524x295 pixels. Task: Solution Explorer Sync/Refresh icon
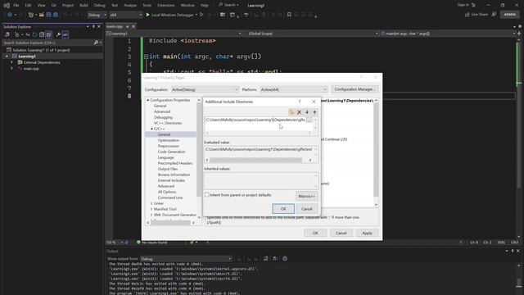click(34, 34)
